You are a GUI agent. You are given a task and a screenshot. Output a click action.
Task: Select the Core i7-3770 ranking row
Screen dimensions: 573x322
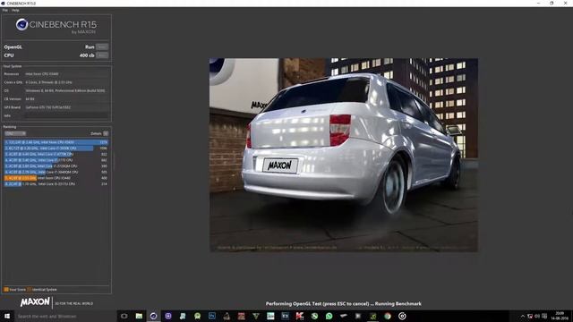coord(56,160)
